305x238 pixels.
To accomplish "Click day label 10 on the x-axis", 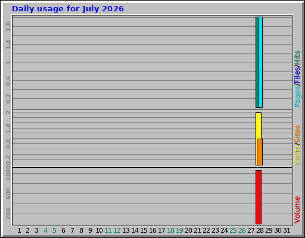I will 99,230.
